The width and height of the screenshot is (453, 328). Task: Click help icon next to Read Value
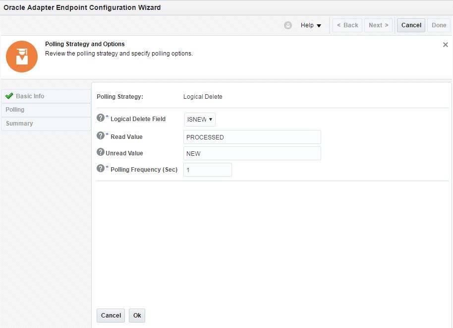coord(101,136)
